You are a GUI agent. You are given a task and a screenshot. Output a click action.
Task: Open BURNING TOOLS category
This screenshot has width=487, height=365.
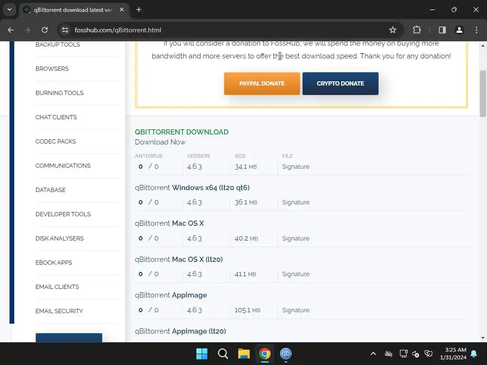pos(59,93)
